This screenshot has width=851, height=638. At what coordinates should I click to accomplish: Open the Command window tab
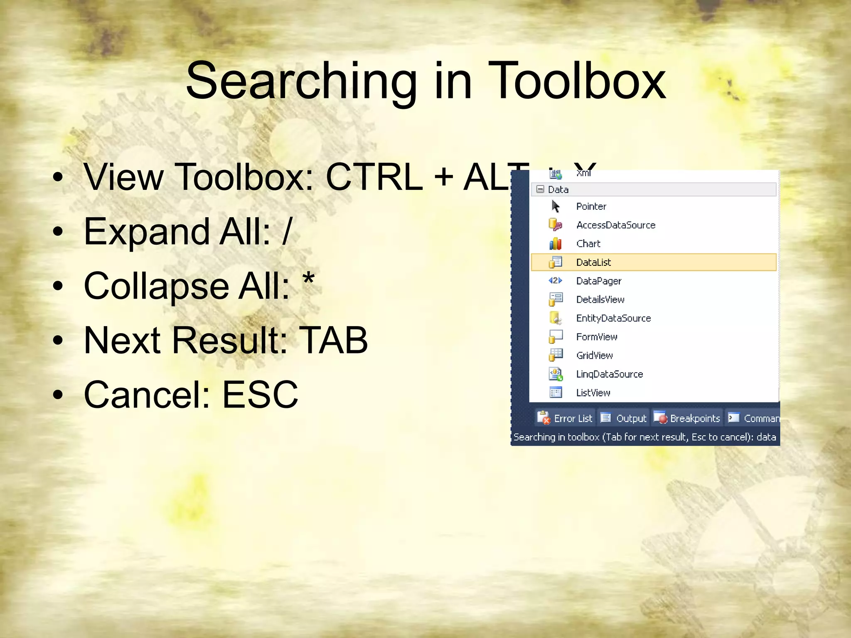coord(753,418)
